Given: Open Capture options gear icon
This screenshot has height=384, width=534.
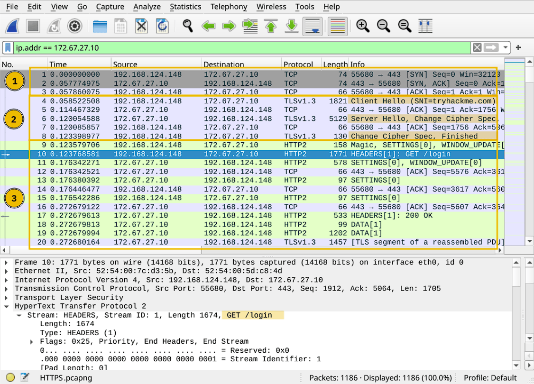Looking at the screenshot, I should click(x=74, y=26).
